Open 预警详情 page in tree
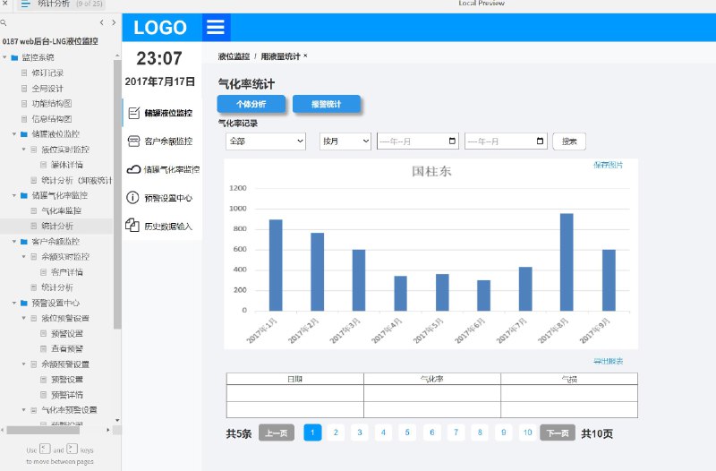The width and height of the screenshot is (716, 471). 66,395
